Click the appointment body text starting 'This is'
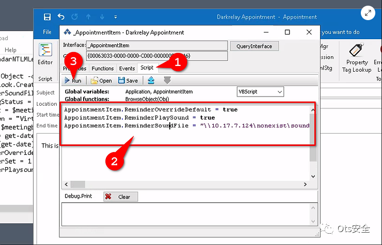382x245 pixels. point(50,145)
